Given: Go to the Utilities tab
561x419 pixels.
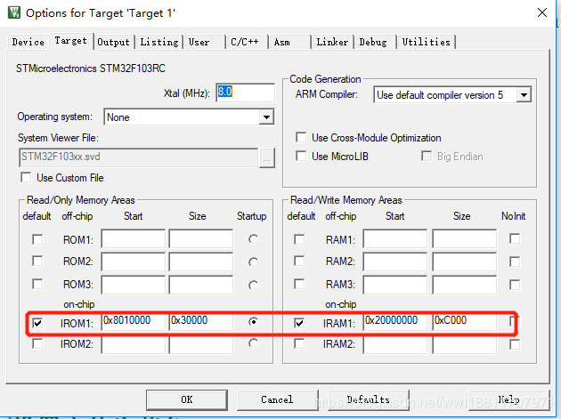Looking at the screenshot, I should point(427,42).
